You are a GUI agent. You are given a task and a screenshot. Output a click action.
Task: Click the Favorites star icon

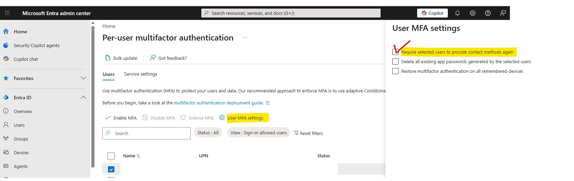[x=6, y=78]
